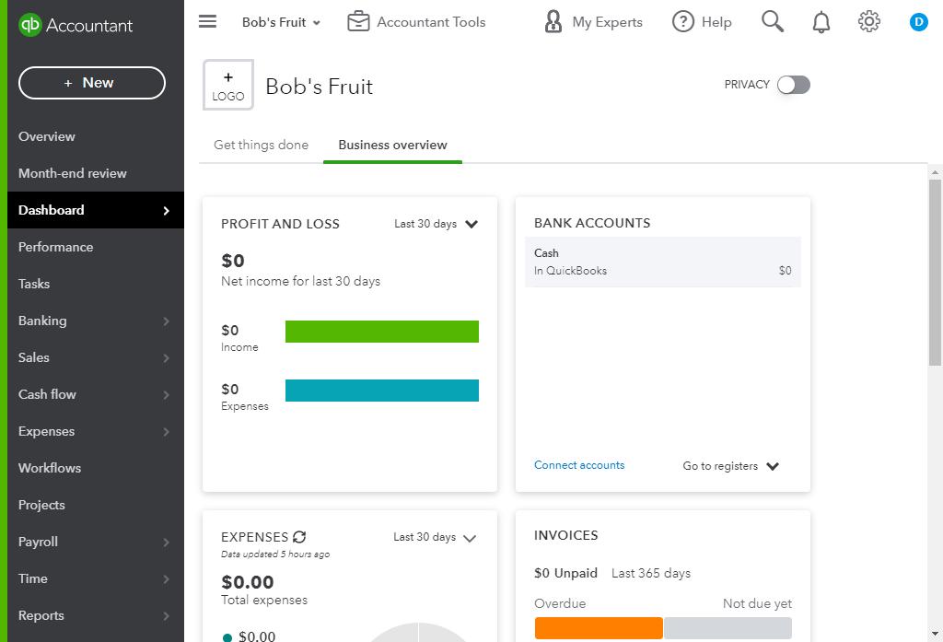Expand the Banking sidebar submenu arrow
The image size is (943, 642).
click(166, 321)
